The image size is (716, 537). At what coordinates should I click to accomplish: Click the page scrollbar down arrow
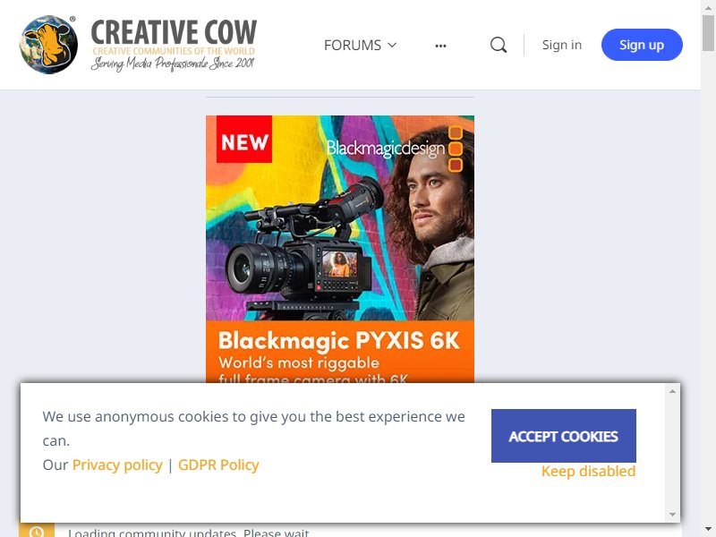point(708,532)
